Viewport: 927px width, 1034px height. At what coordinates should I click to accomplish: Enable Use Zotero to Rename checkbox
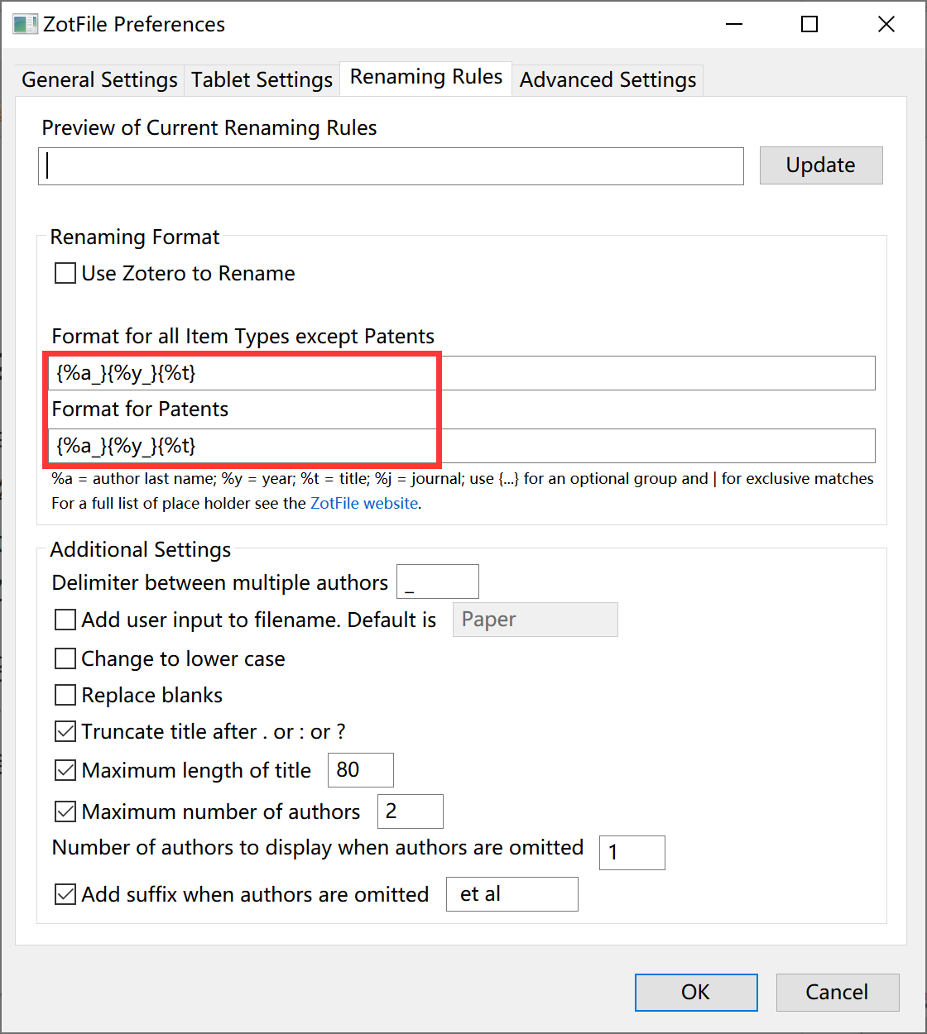point(65,273)
